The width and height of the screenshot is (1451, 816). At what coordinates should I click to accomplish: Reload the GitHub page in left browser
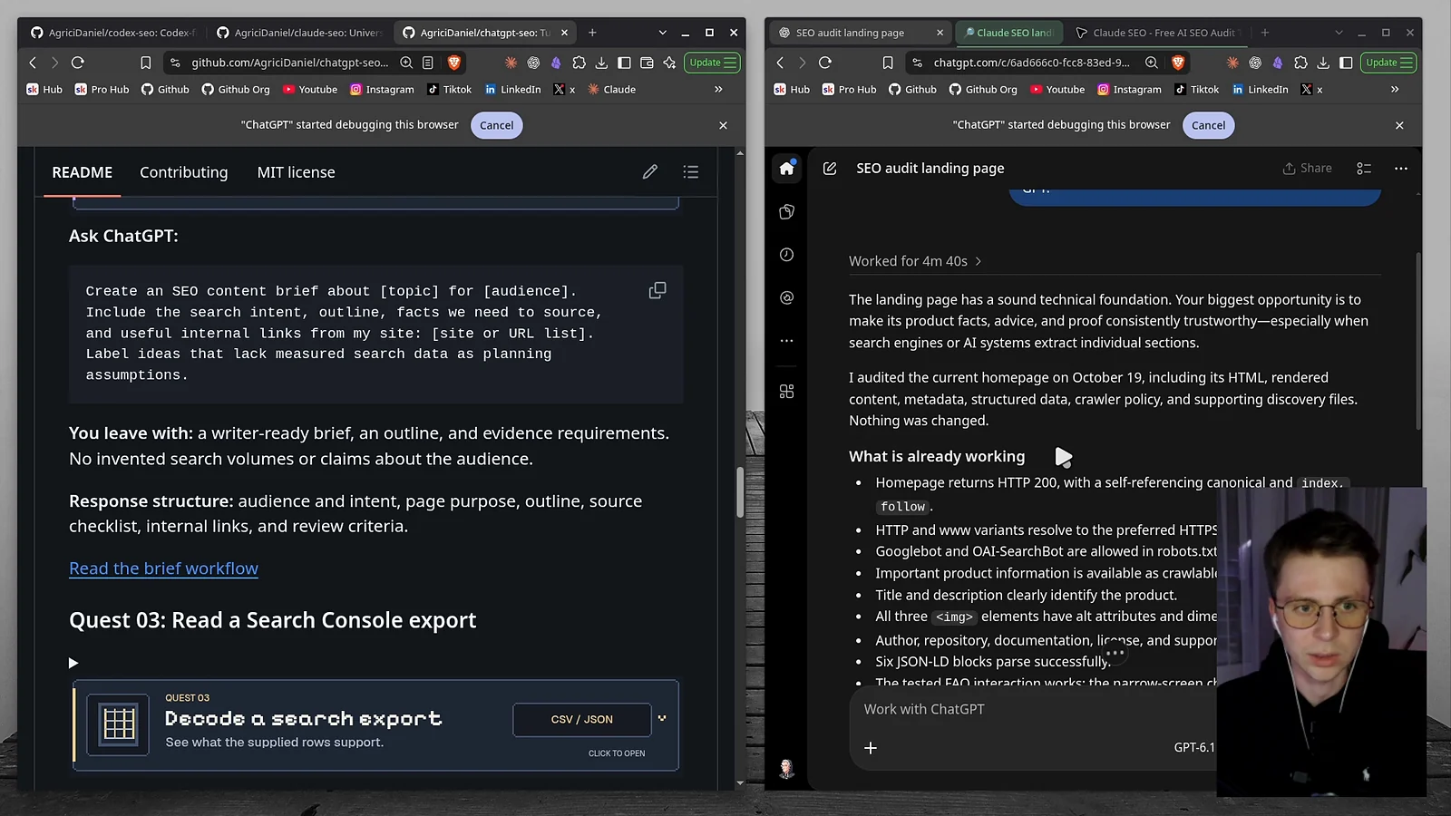(78, 63)
